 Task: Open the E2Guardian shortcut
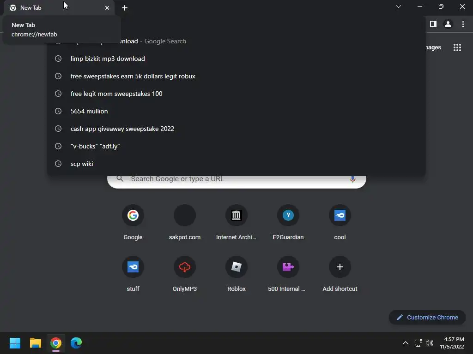[x=288, y=223]
